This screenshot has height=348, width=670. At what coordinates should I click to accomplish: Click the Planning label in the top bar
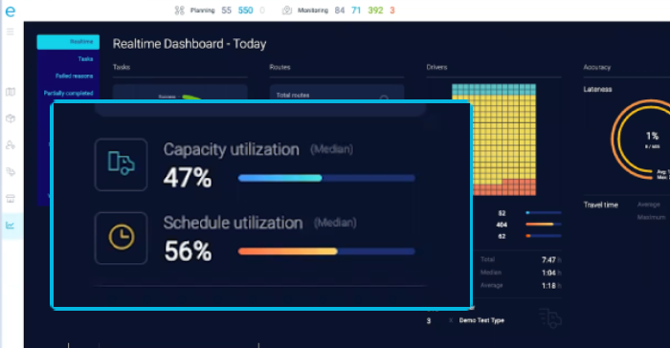click(203, 11)
